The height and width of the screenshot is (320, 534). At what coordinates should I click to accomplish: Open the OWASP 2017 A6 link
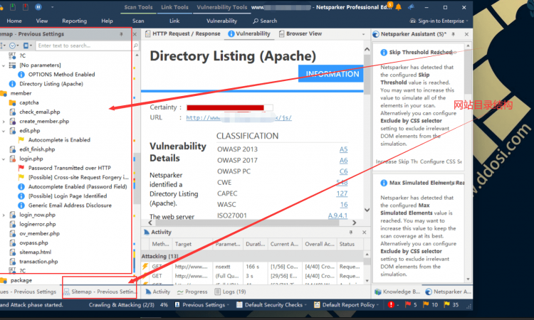tap(343, 160)
